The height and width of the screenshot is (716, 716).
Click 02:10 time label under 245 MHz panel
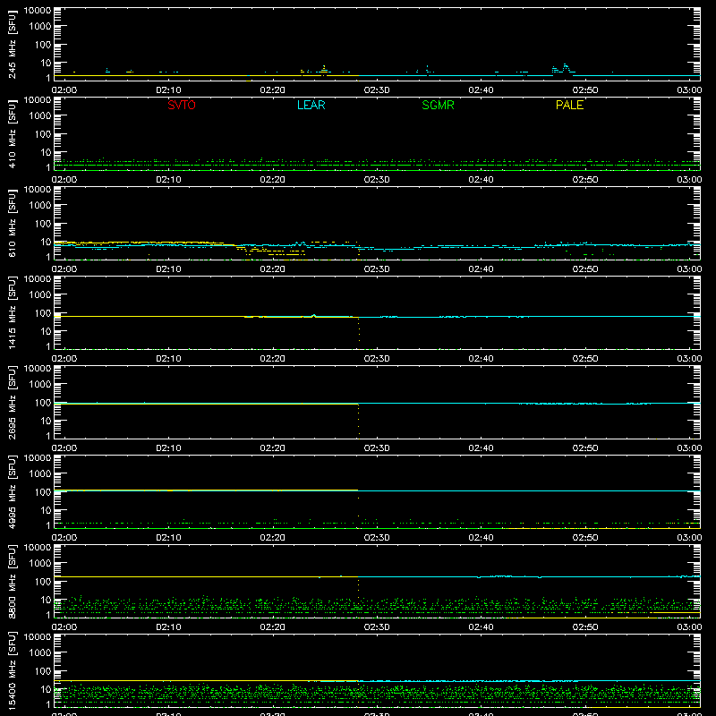pyautogui.click(x=168, y=90)
